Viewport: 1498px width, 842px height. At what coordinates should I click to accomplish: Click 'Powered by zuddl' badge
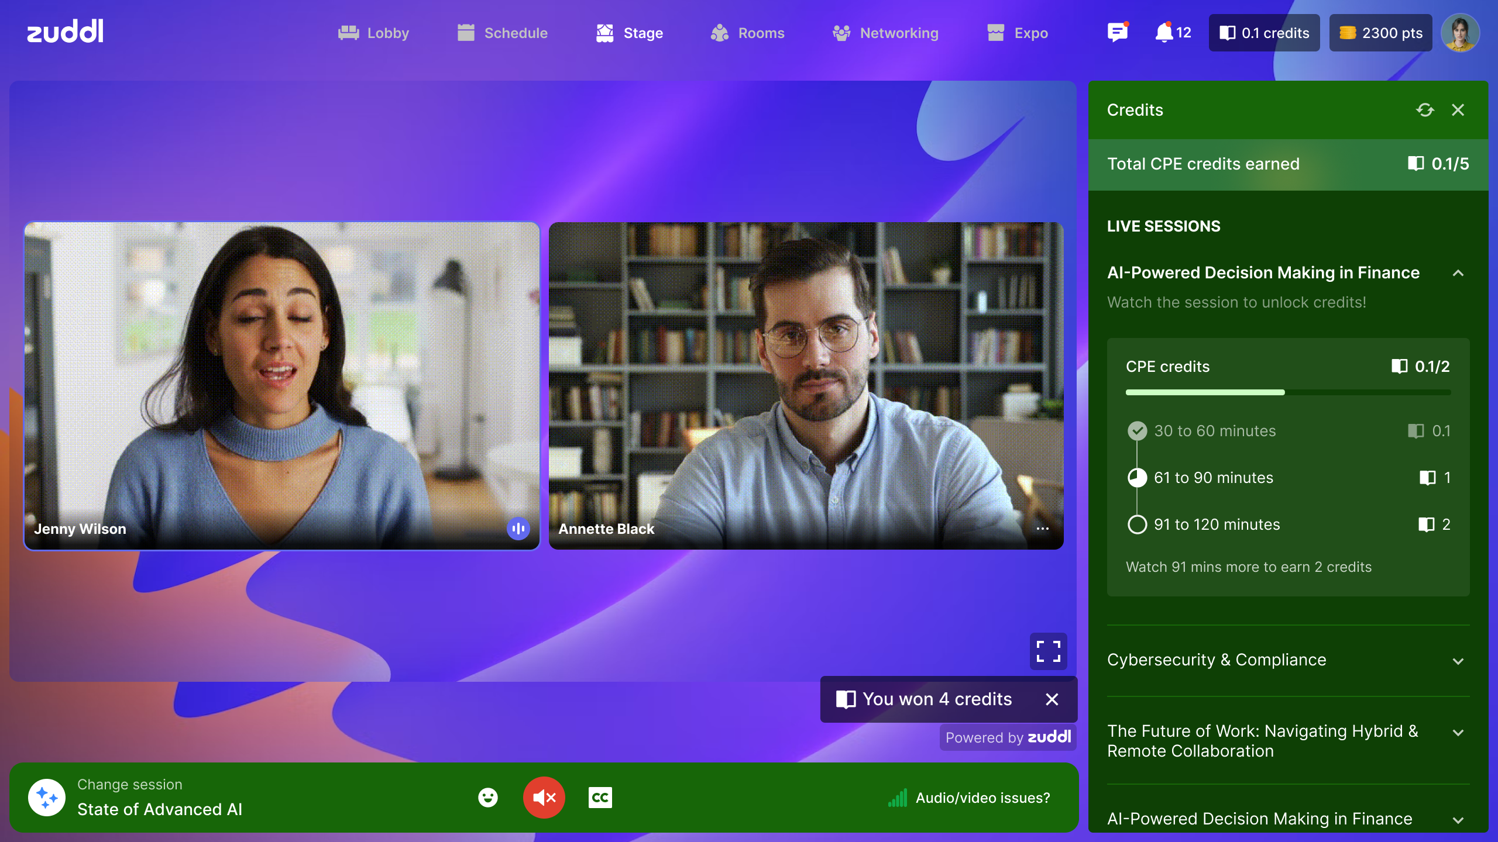pyautogui.click(x=1008, y=737)
